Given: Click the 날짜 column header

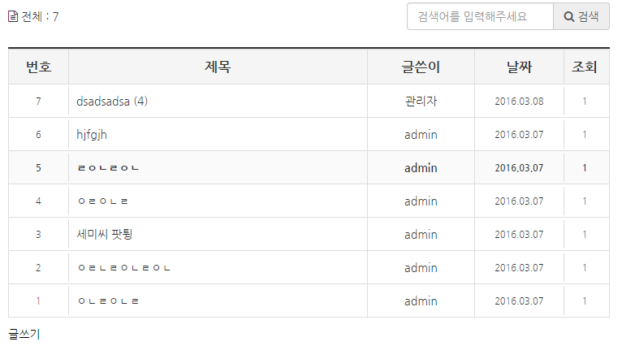Looking at the screenshot, I should [519, 67].
